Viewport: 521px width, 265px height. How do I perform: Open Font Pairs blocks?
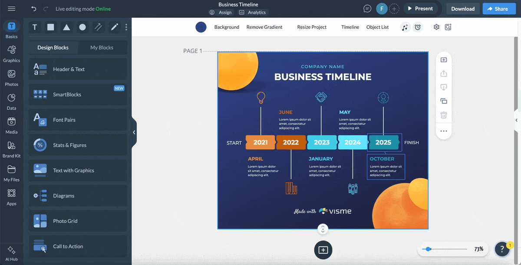[x=78, y=120]
